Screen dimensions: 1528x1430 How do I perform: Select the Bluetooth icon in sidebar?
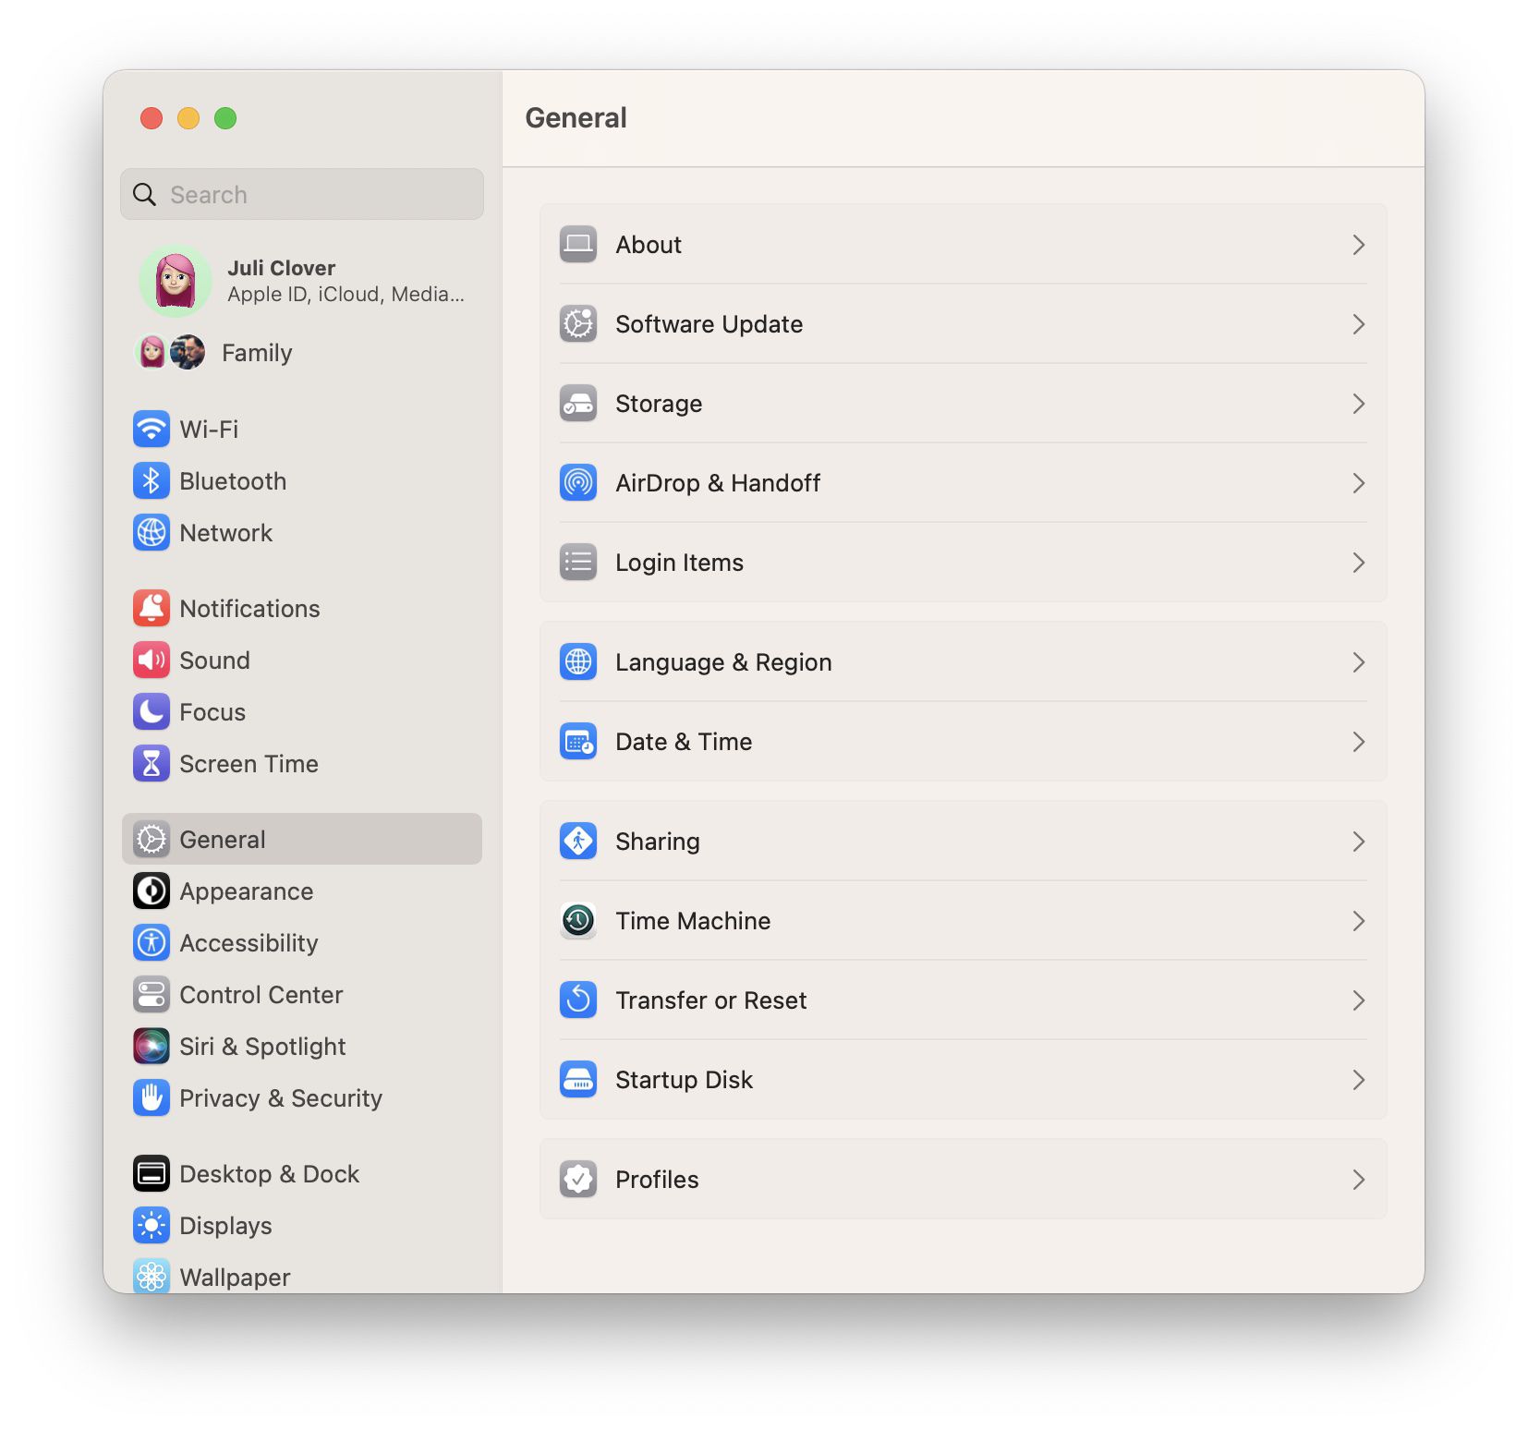pos(151,480)
